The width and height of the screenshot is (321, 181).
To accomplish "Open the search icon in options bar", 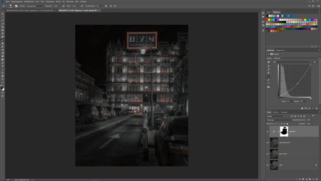I will pos(309,6).
